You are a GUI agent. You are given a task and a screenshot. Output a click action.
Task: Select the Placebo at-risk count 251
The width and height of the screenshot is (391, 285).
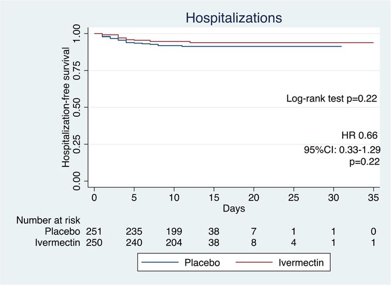[x=94, y=231]
